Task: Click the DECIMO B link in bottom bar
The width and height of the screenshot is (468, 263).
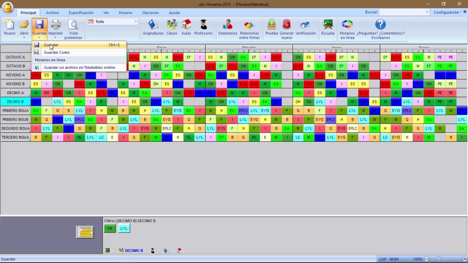Action: coord(134,251)
